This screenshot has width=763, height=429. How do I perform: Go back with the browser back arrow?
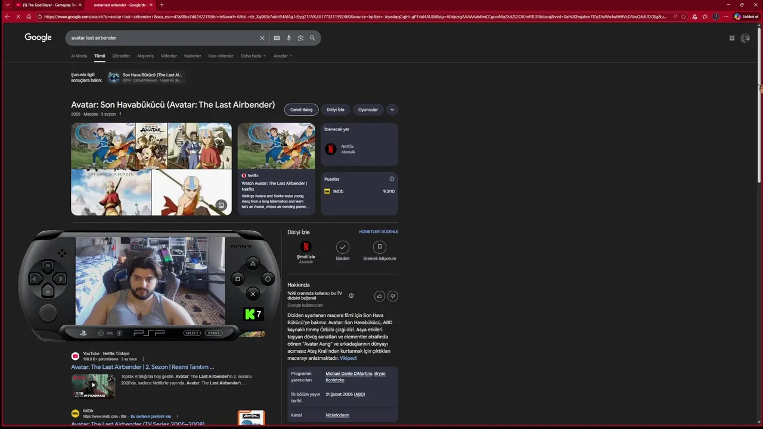pyautogui.click(x=7, y=17)
